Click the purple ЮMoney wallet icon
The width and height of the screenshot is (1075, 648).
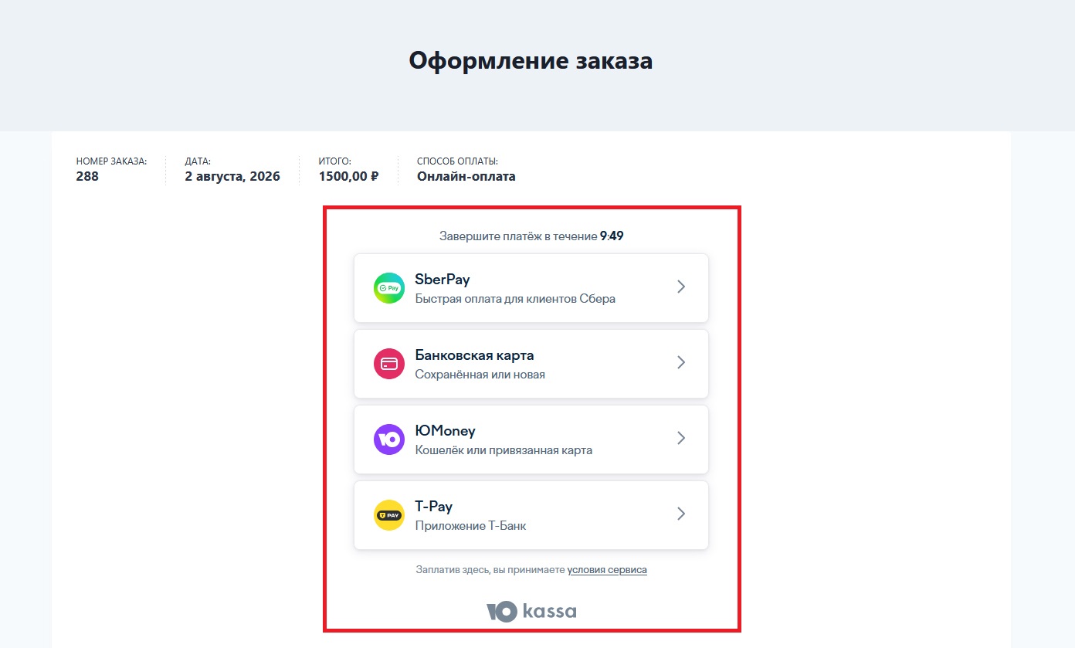389,439
